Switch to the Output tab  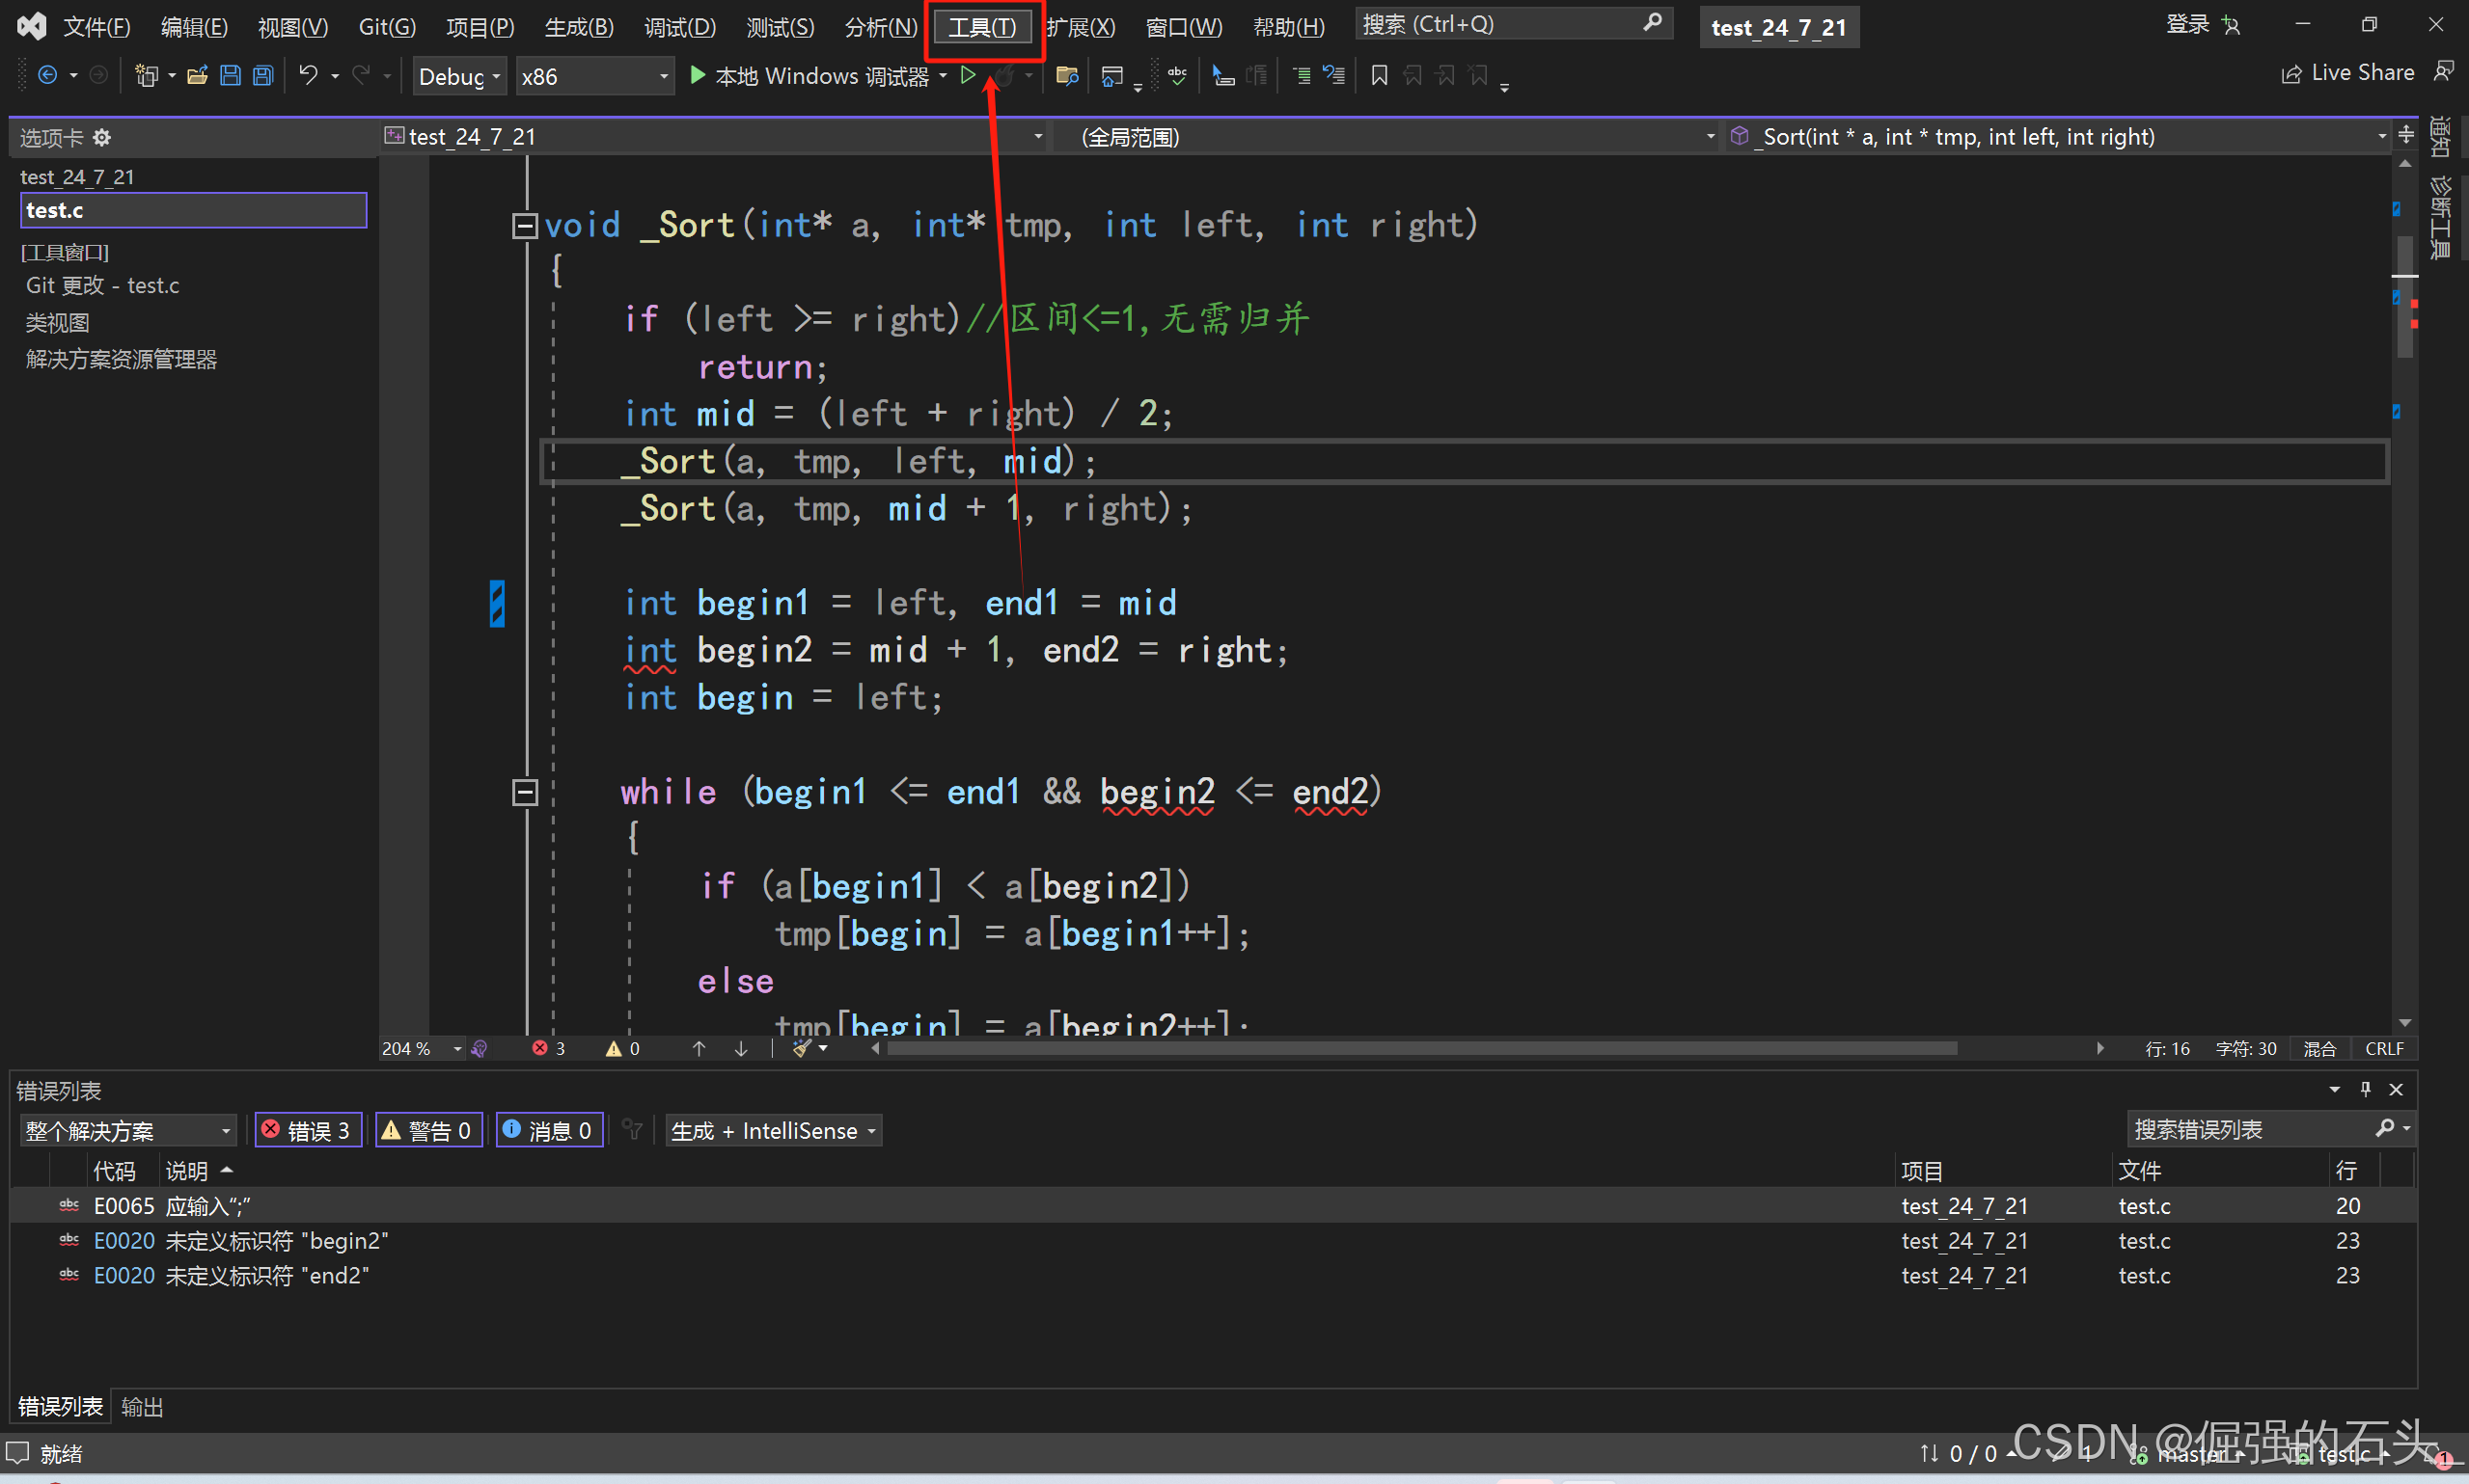pyautogui.click(x=142, y=1407)
